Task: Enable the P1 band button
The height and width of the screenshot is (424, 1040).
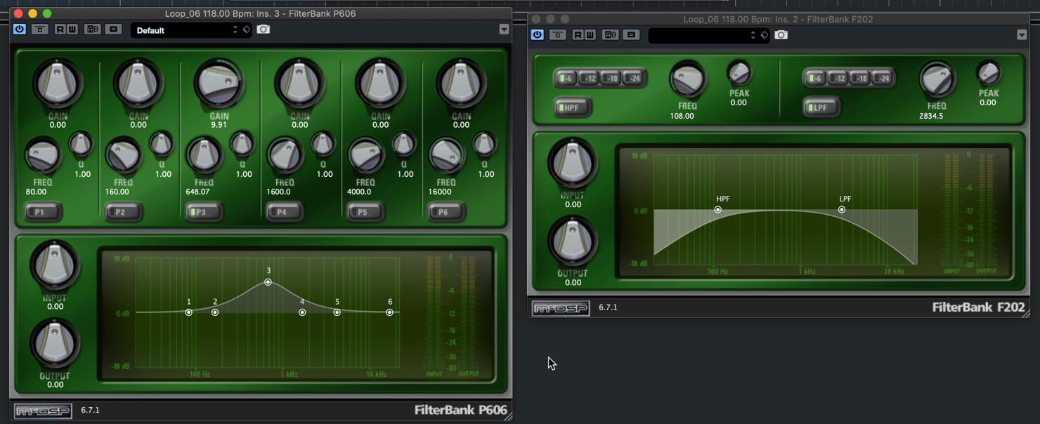Action: (x=41, y=211)
